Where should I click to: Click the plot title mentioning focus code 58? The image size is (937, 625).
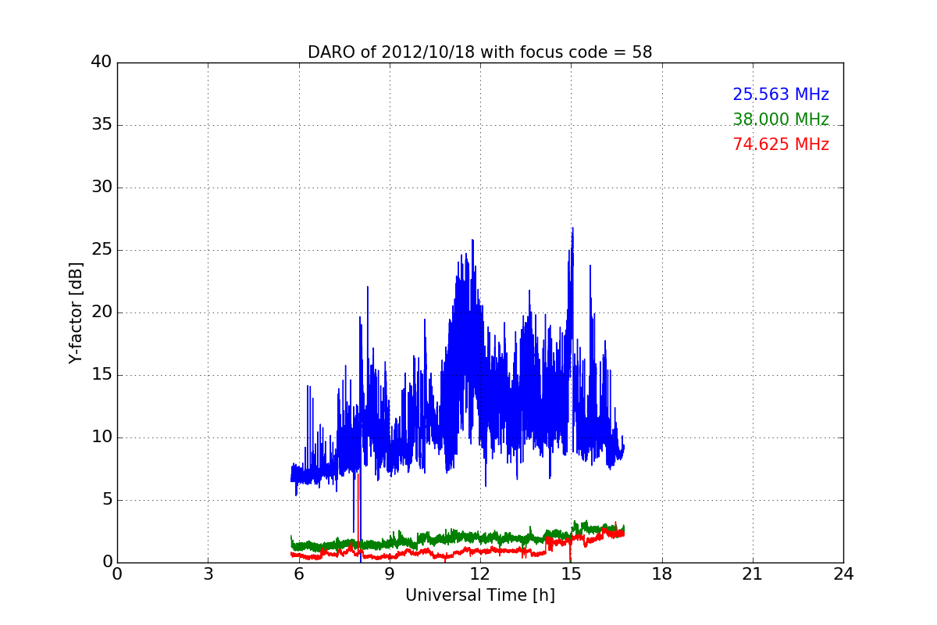click(x=479, y=52)
